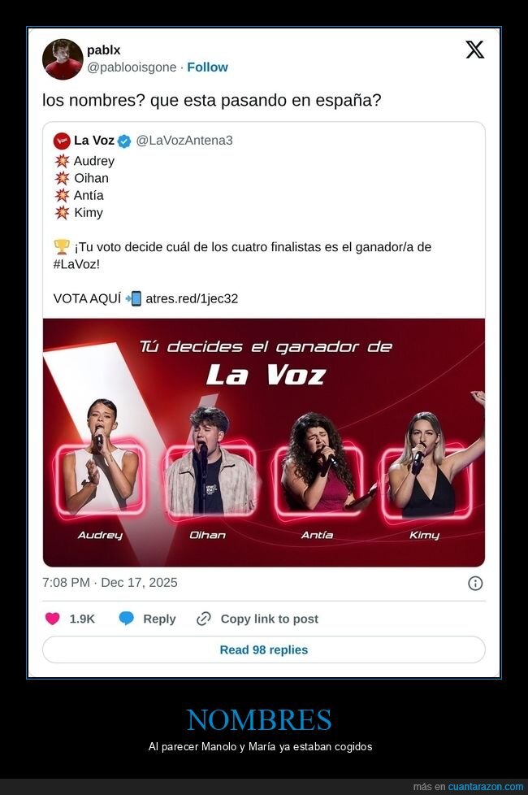
Task: Click the X logo icon
Action: [x=475, y=50]
